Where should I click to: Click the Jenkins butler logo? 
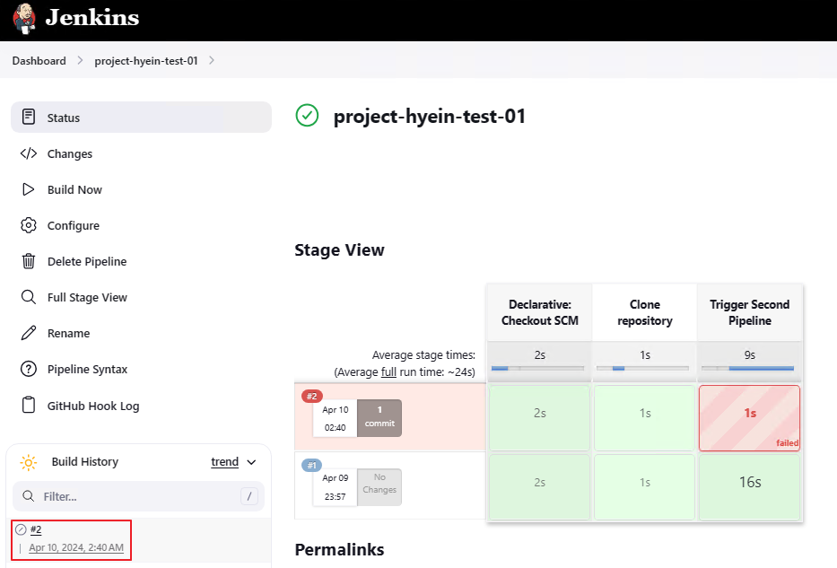pyautogui.click(x=24, y=18)
